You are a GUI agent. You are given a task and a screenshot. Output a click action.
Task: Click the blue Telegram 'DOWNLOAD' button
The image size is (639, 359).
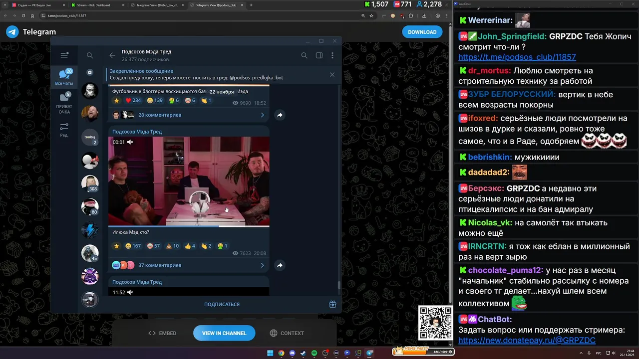pos(422,32)
